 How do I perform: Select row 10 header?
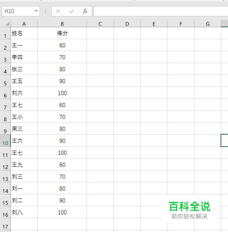tap(5, 141)
